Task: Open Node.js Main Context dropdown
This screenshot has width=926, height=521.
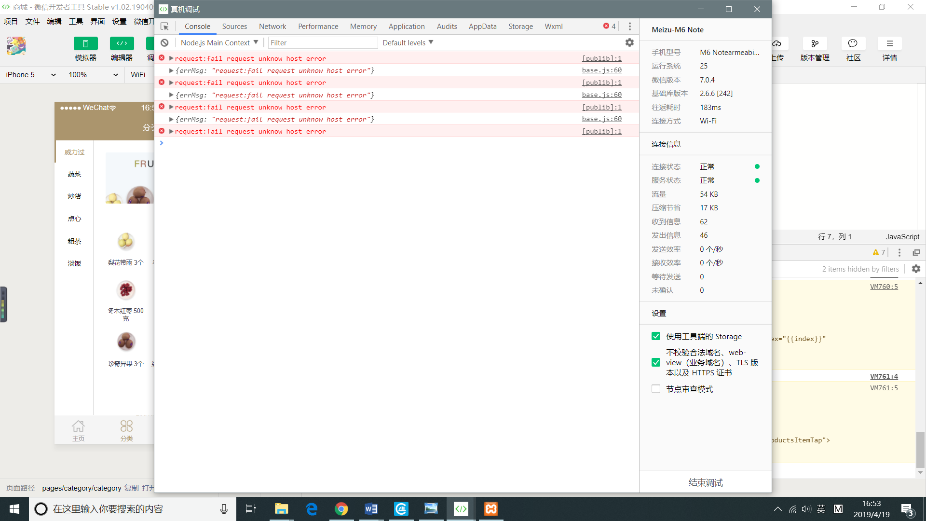Action: [219, 43]
